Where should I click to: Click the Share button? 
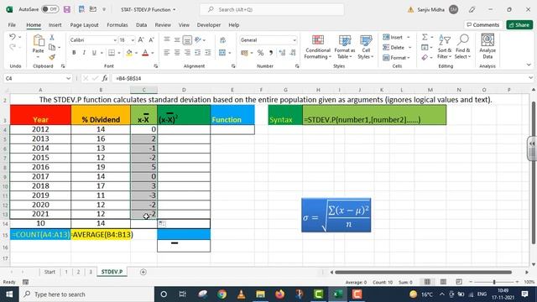pos(519,24)
